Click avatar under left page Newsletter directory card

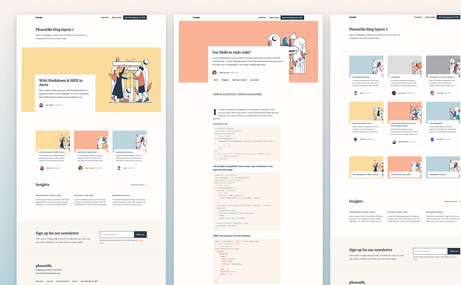coord(119,168)
